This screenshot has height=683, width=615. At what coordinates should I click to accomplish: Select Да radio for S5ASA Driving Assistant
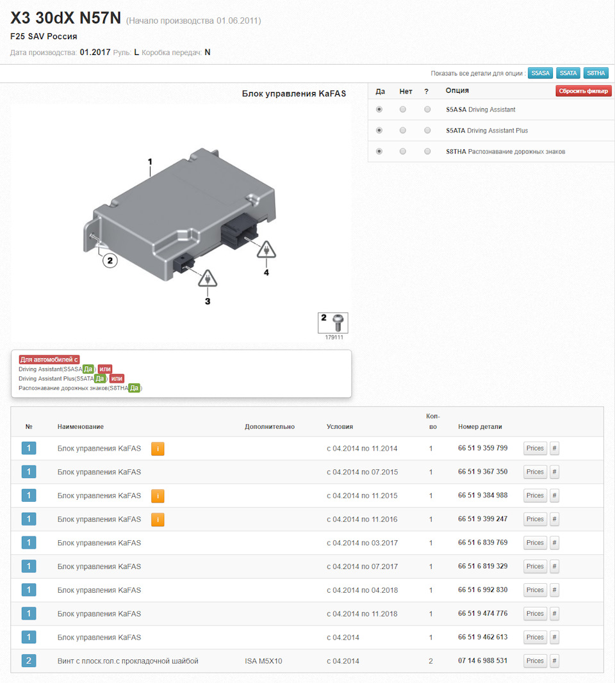(379, 109)
